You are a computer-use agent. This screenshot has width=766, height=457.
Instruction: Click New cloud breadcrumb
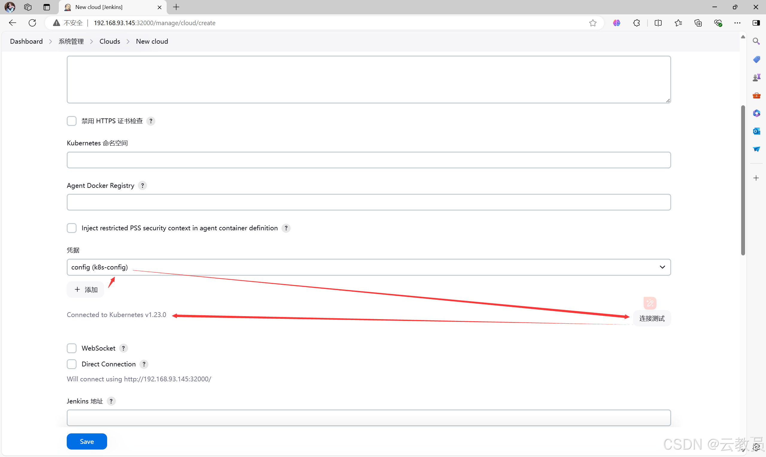[152, 41]
